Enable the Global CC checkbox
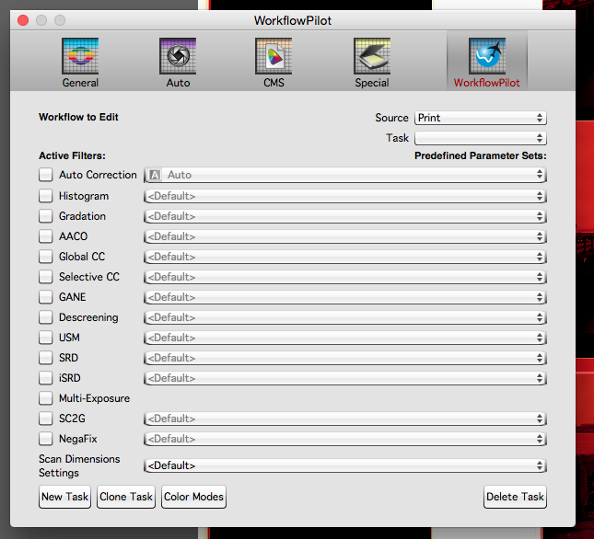Viewport: 594px width, 539px height. (46, 257)
